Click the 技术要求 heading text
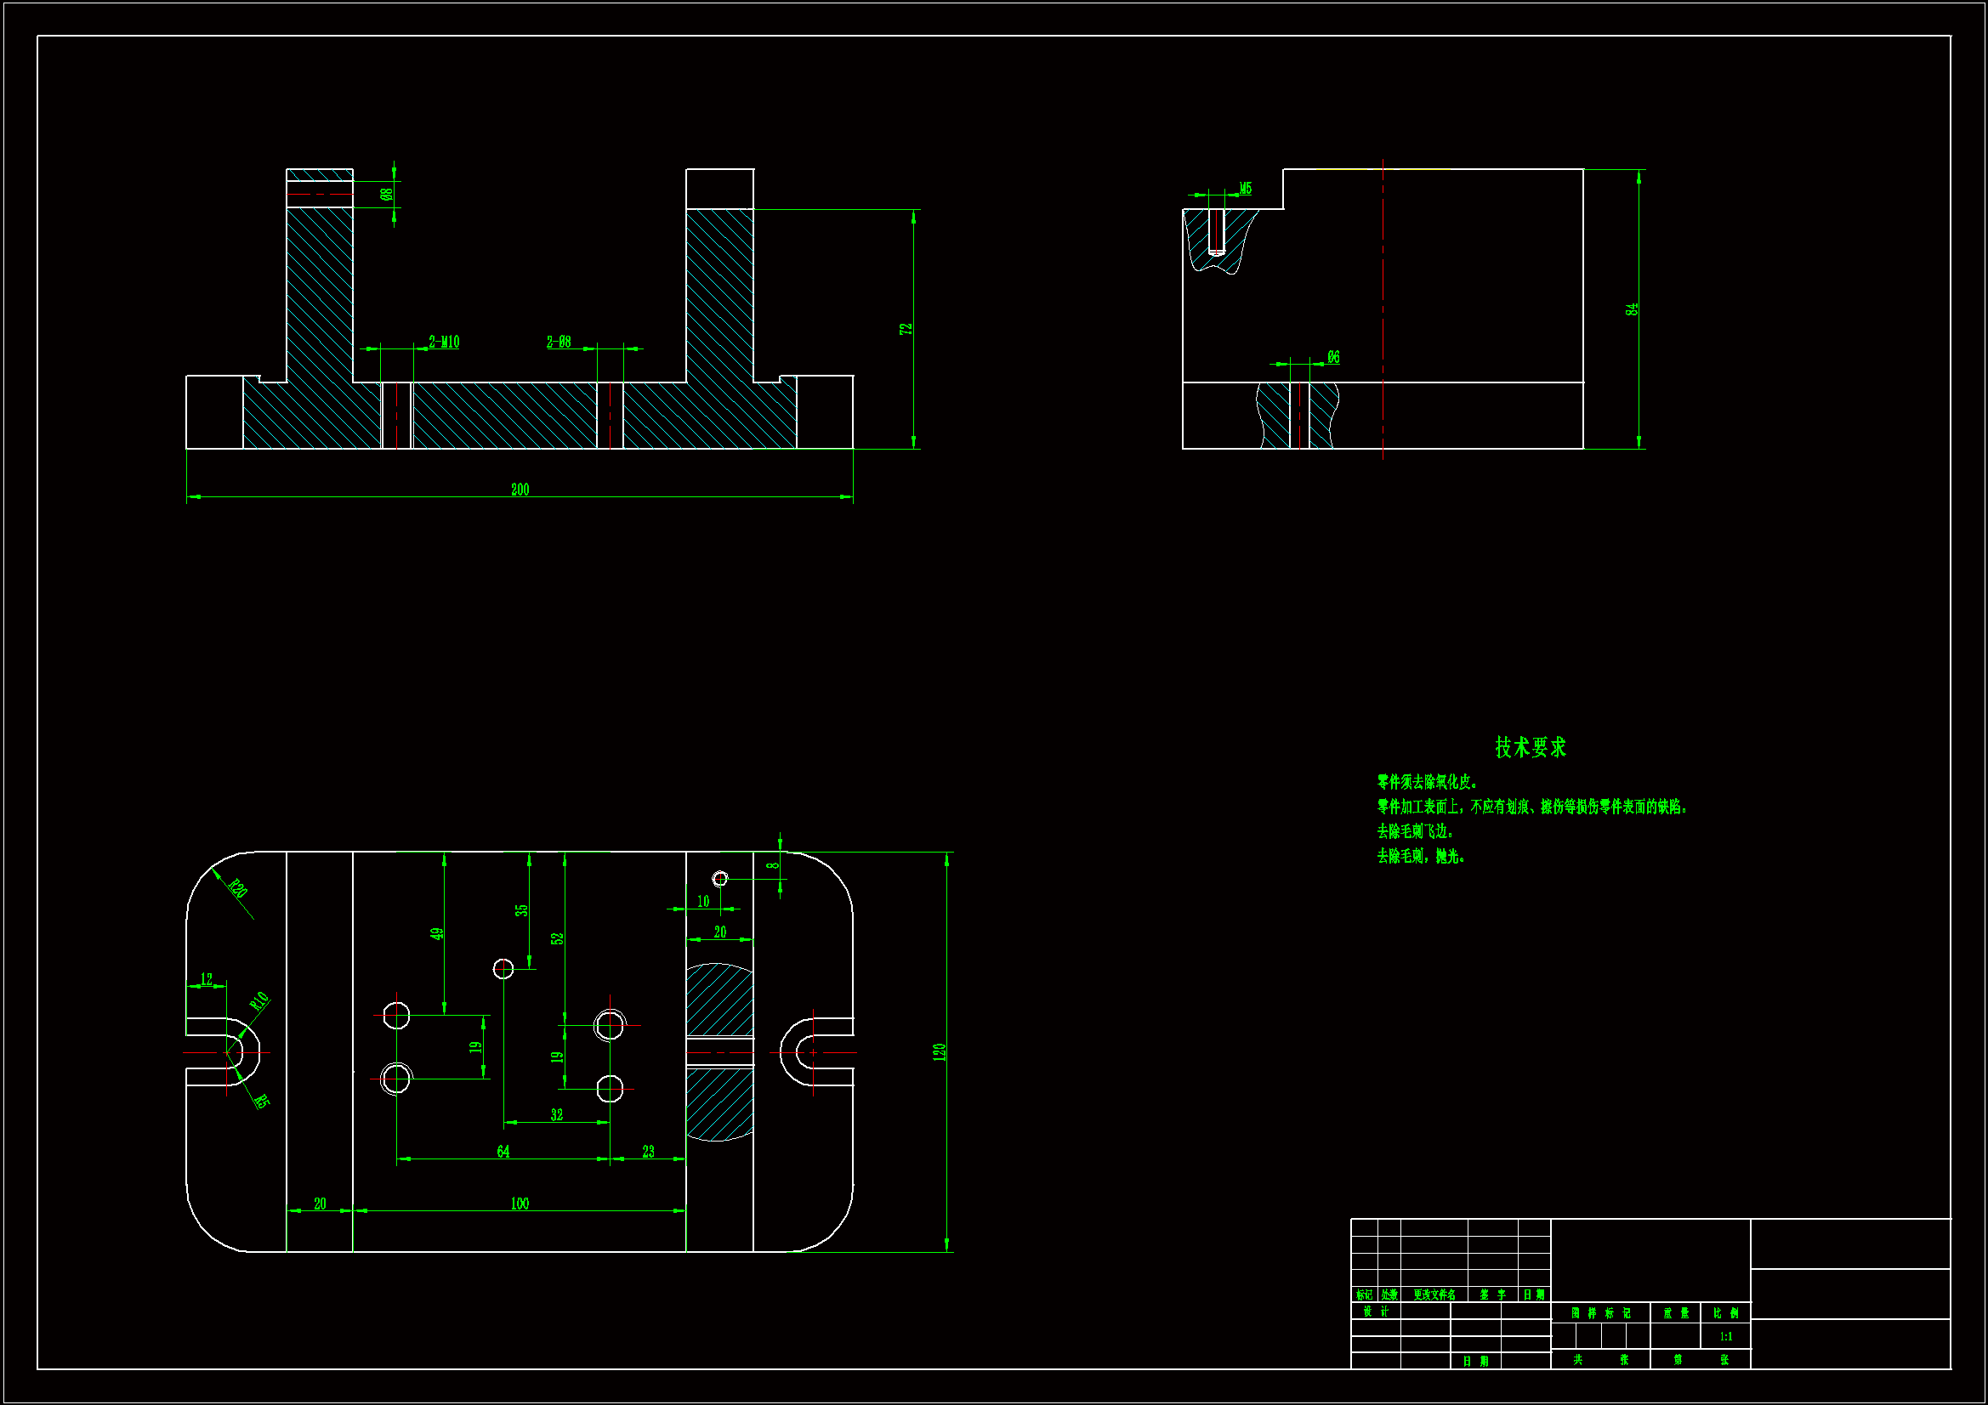1988x1405 pixels. [1530, 747]
